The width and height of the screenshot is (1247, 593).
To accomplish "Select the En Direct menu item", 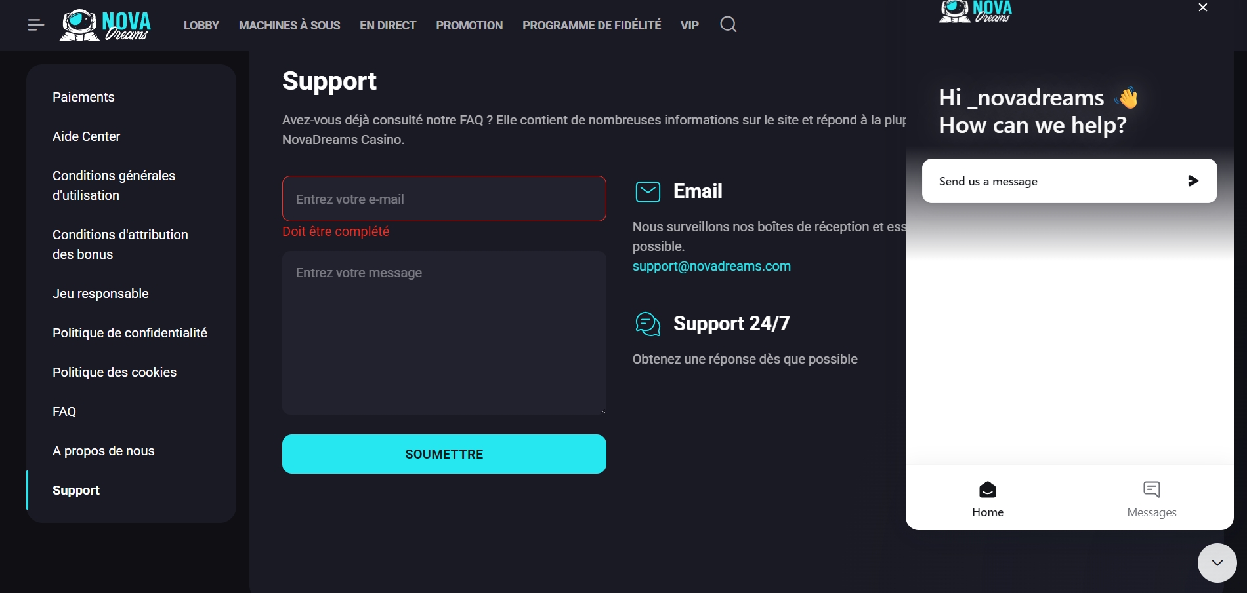I will (388, 26).
